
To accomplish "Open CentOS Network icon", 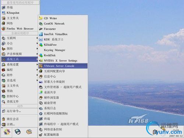I will coord(41,24).
